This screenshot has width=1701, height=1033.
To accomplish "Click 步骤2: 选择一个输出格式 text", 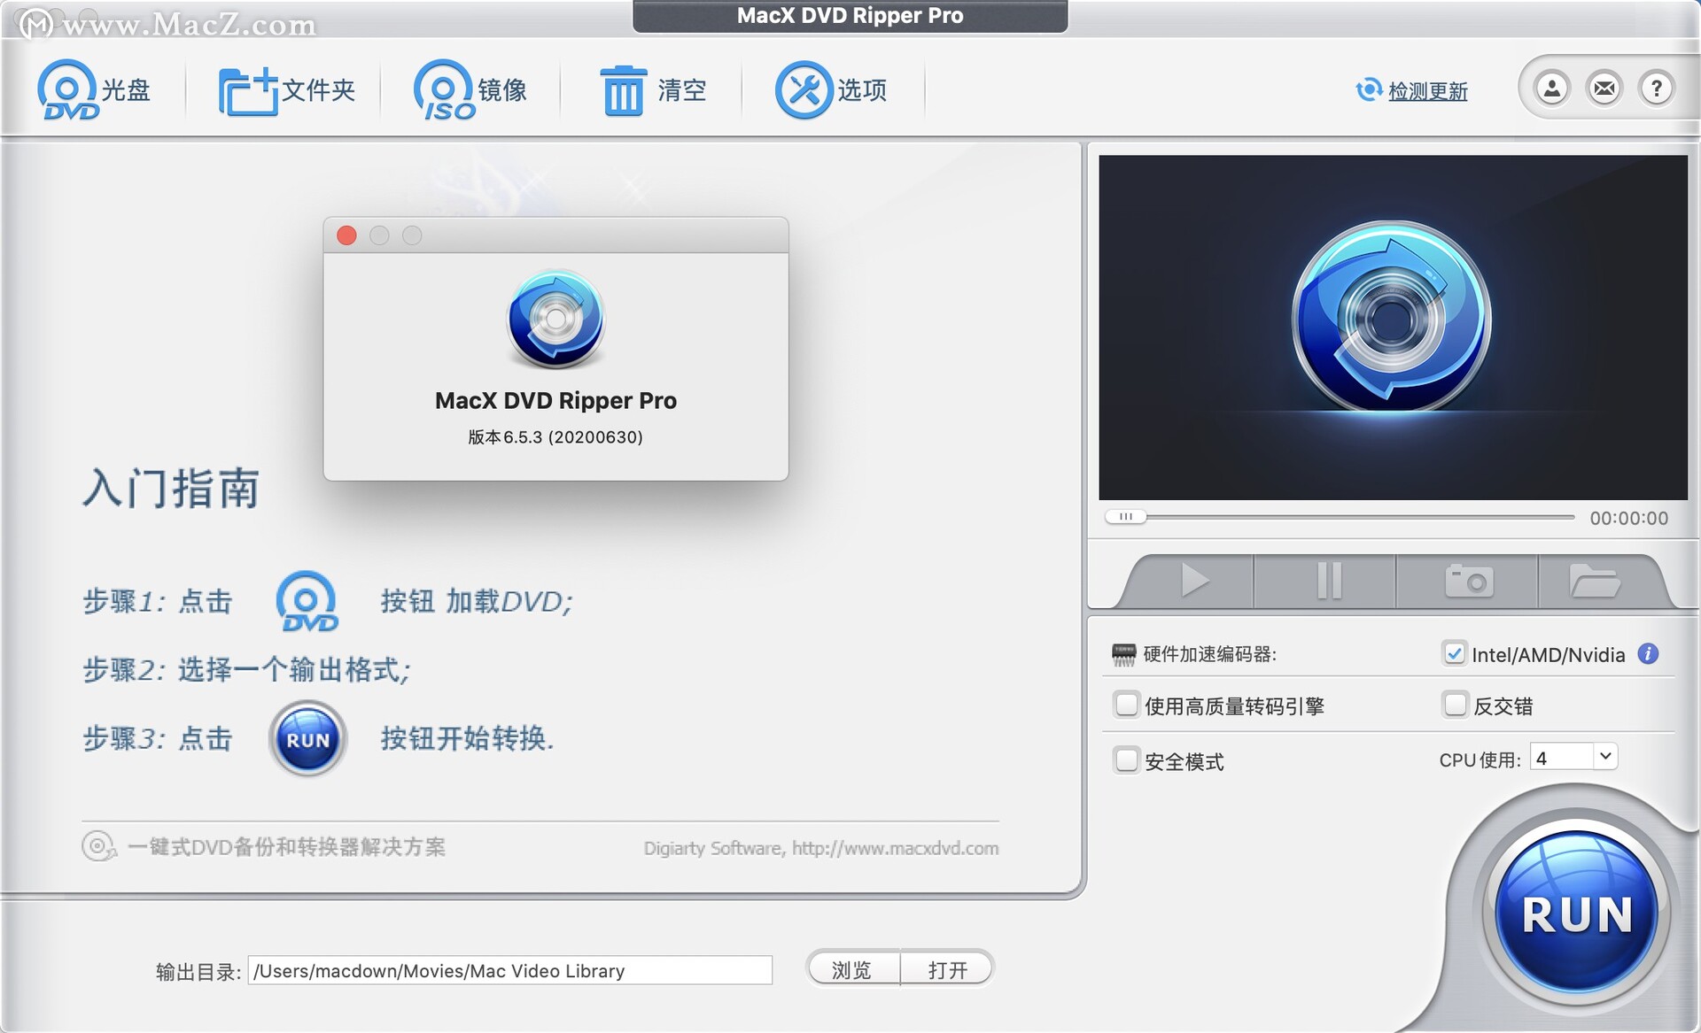I will [246, 669].
